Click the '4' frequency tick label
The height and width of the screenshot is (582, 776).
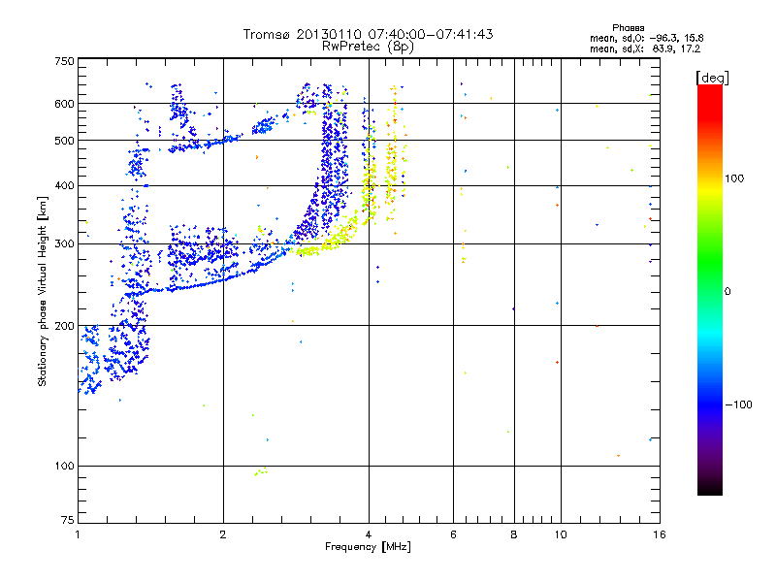pos(369,534)
